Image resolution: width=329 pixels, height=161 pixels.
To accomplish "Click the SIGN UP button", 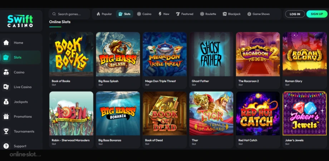I will pyautogui.click(x=317, y=14).
